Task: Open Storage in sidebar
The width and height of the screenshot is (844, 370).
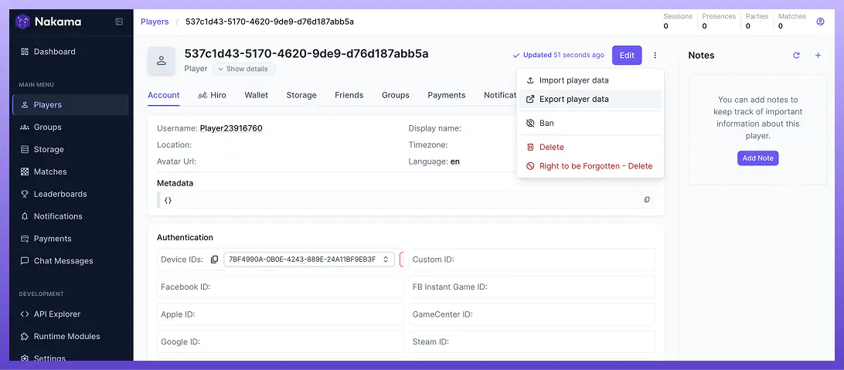Action: pos(70,150)
